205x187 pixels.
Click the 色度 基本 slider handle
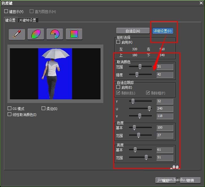click(134, 128)
